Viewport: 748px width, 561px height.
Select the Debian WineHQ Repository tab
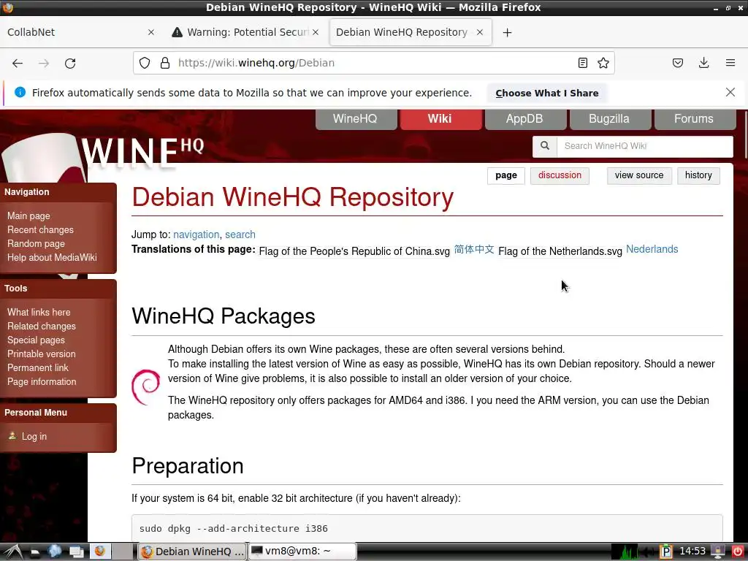point(411,32)
